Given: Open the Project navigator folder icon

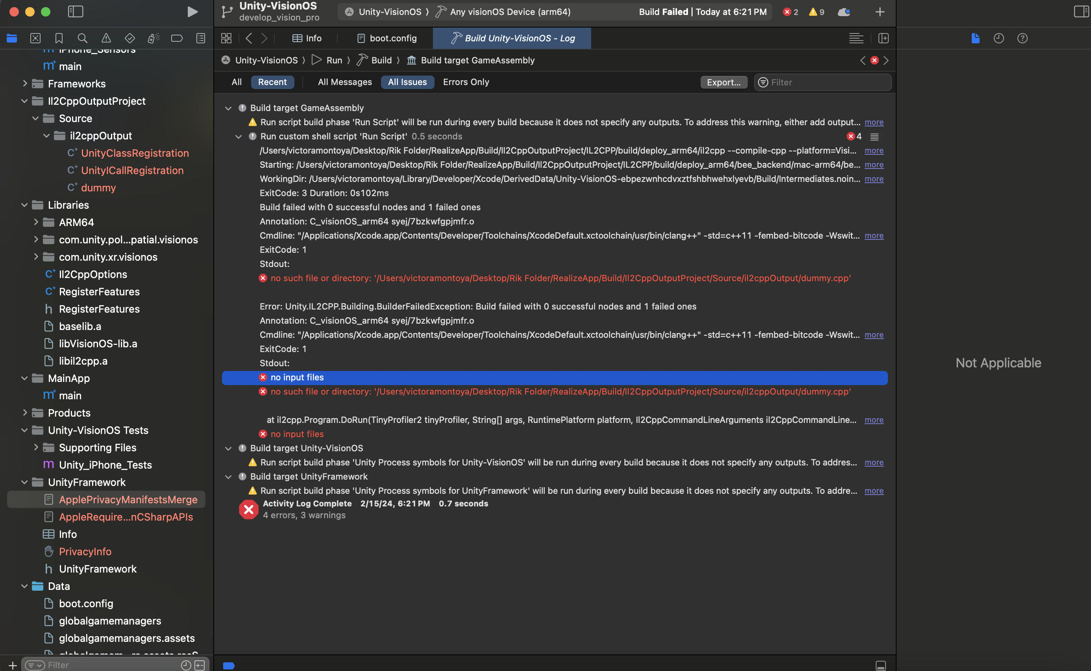Looking at the screenshot, I should tap(12, 38).
